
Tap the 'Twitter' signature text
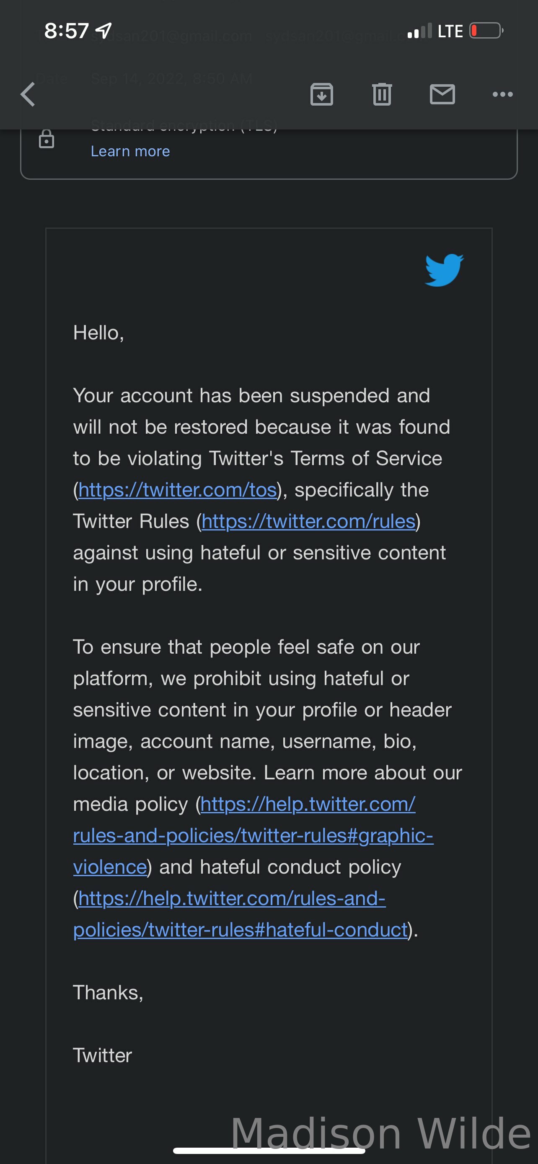[103, 1055]
